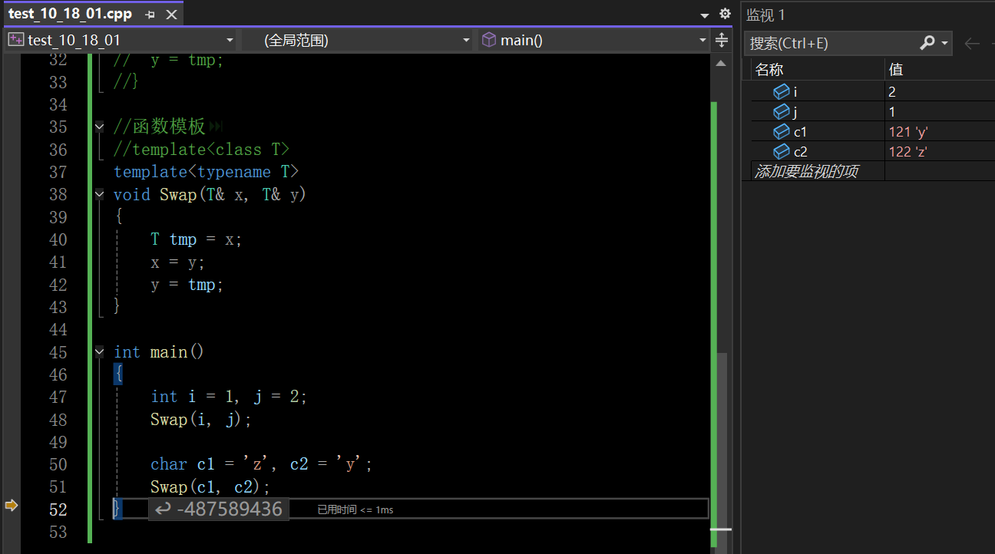Click y = tmp; on line 42
This screenshot has height=554, width=995.
(187, 285)
